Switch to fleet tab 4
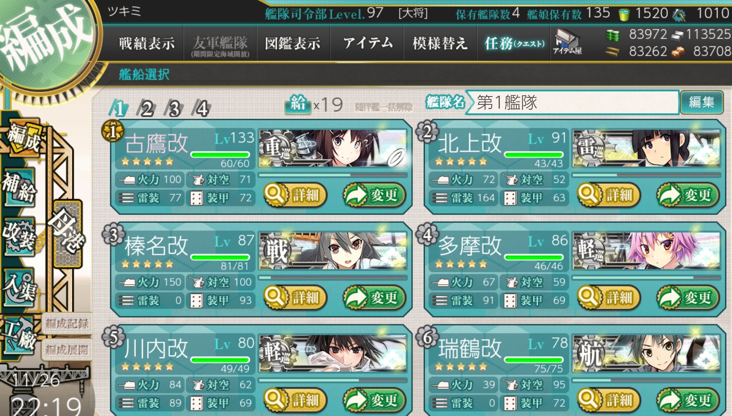Viewport: 732px width, 416px height. (x=202, y=109)
